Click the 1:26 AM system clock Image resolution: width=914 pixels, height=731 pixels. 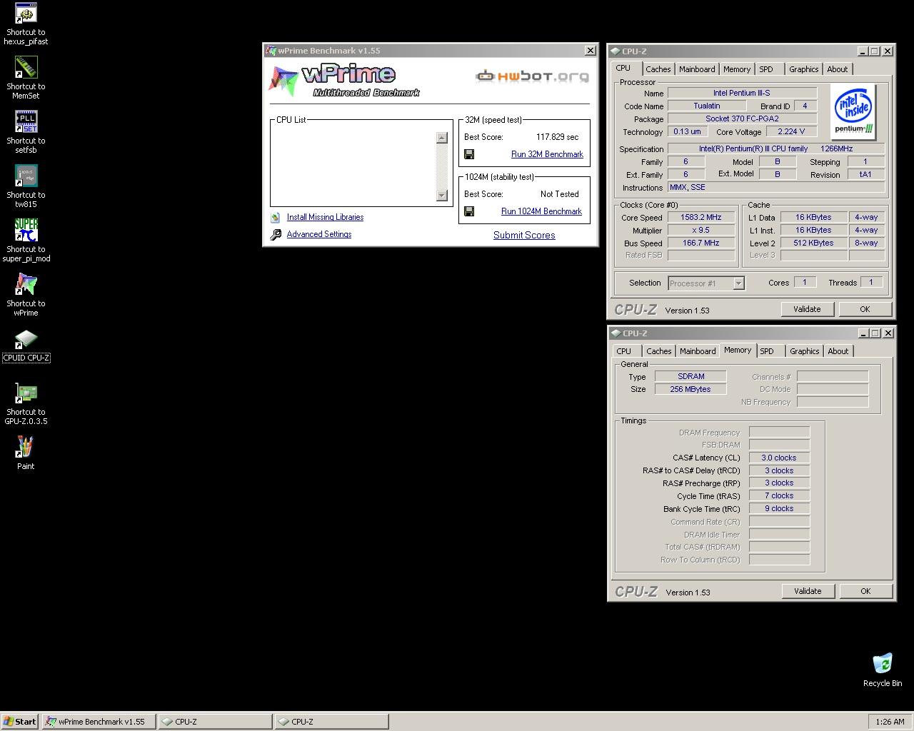(x=890, y=722)
